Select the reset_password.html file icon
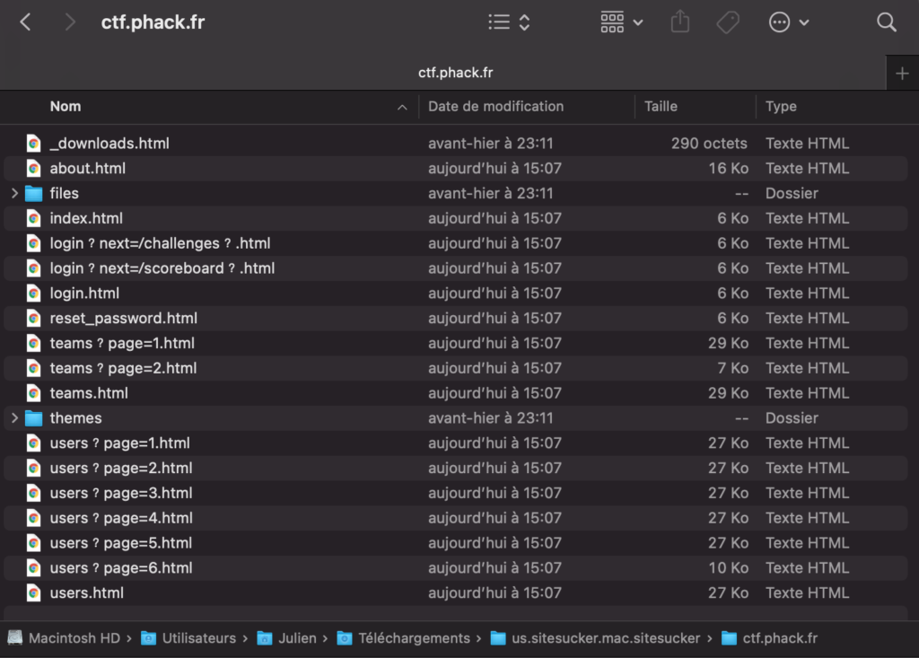This screenshot has height=658, width=919. point(34,318)
